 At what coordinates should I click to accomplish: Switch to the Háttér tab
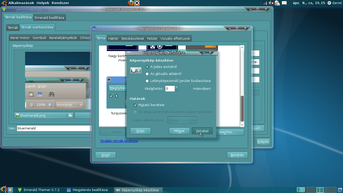113,38
